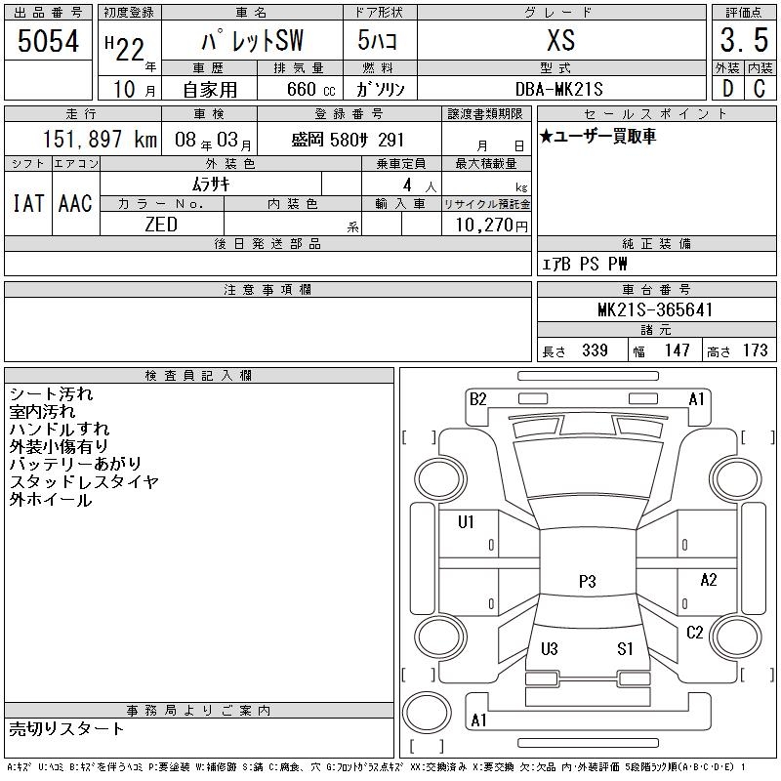This screenshot has width=781, height=781.
Task: Click the P3 paint mark on the roof
Action: [587, 582]
